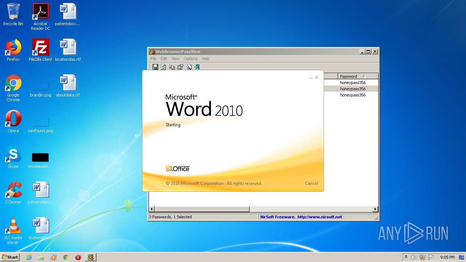Select Acrobat Reader DC desktop icon
466x262 pixels.
[x=40, y=17]
